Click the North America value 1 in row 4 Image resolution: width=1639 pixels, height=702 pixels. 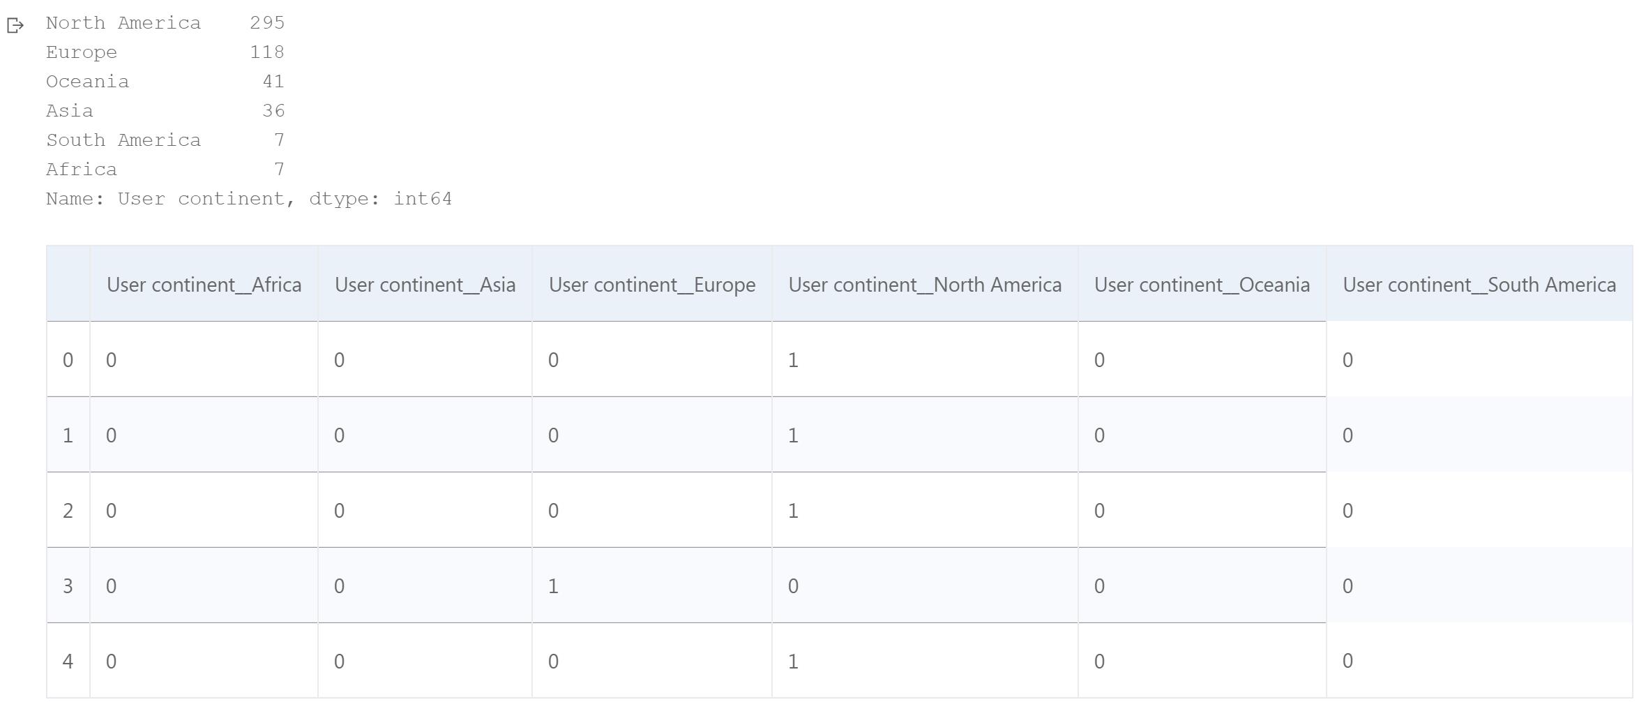tap(793, 662)
